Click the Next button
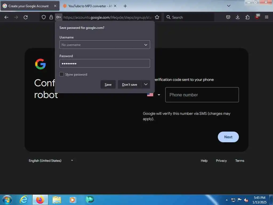Screen dimensions: 273x205 228,137
